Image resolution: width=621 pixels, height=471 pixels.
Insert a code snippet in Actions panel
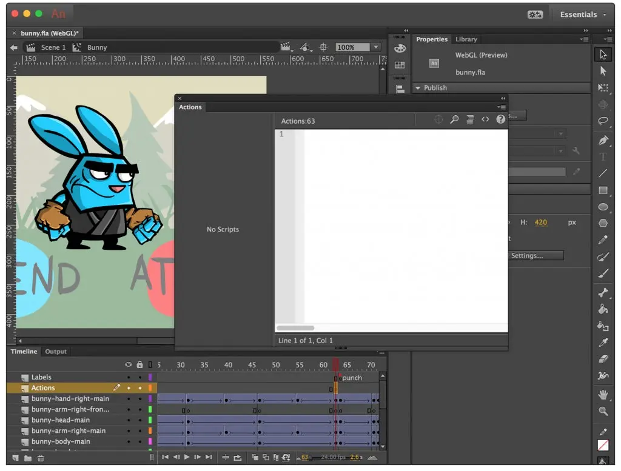(x=485, y=119)
